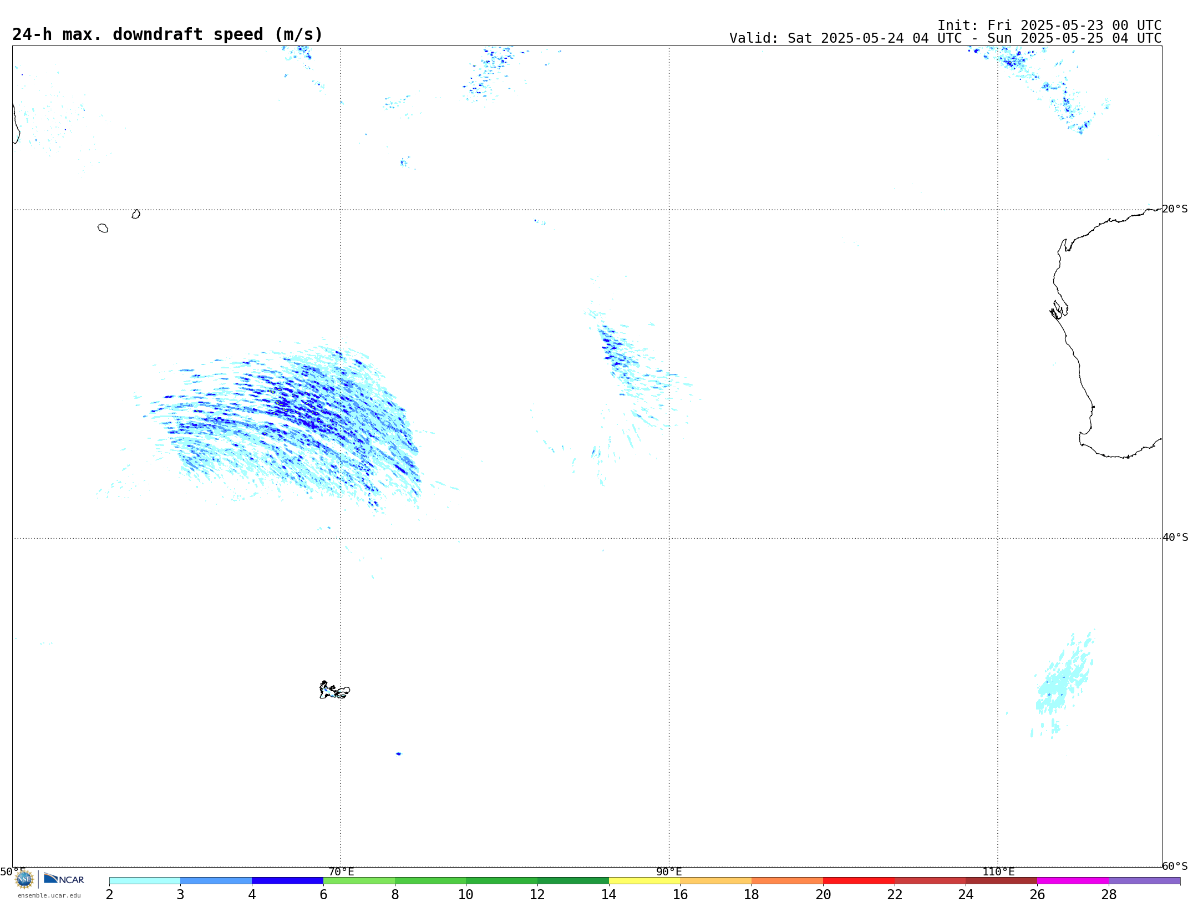Click the colorbar tick label '2'
Viewport: 1198px width, 902px height.
109,895
